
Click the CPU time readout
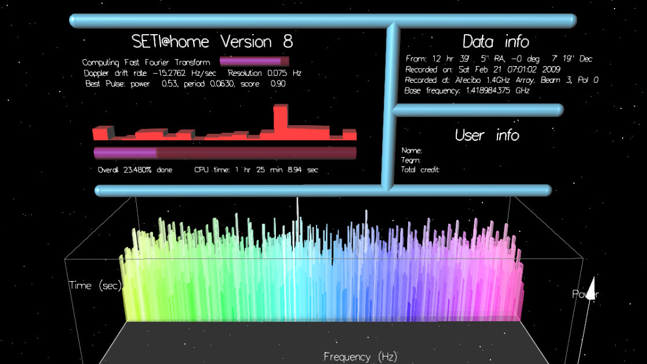pos(255,170)
